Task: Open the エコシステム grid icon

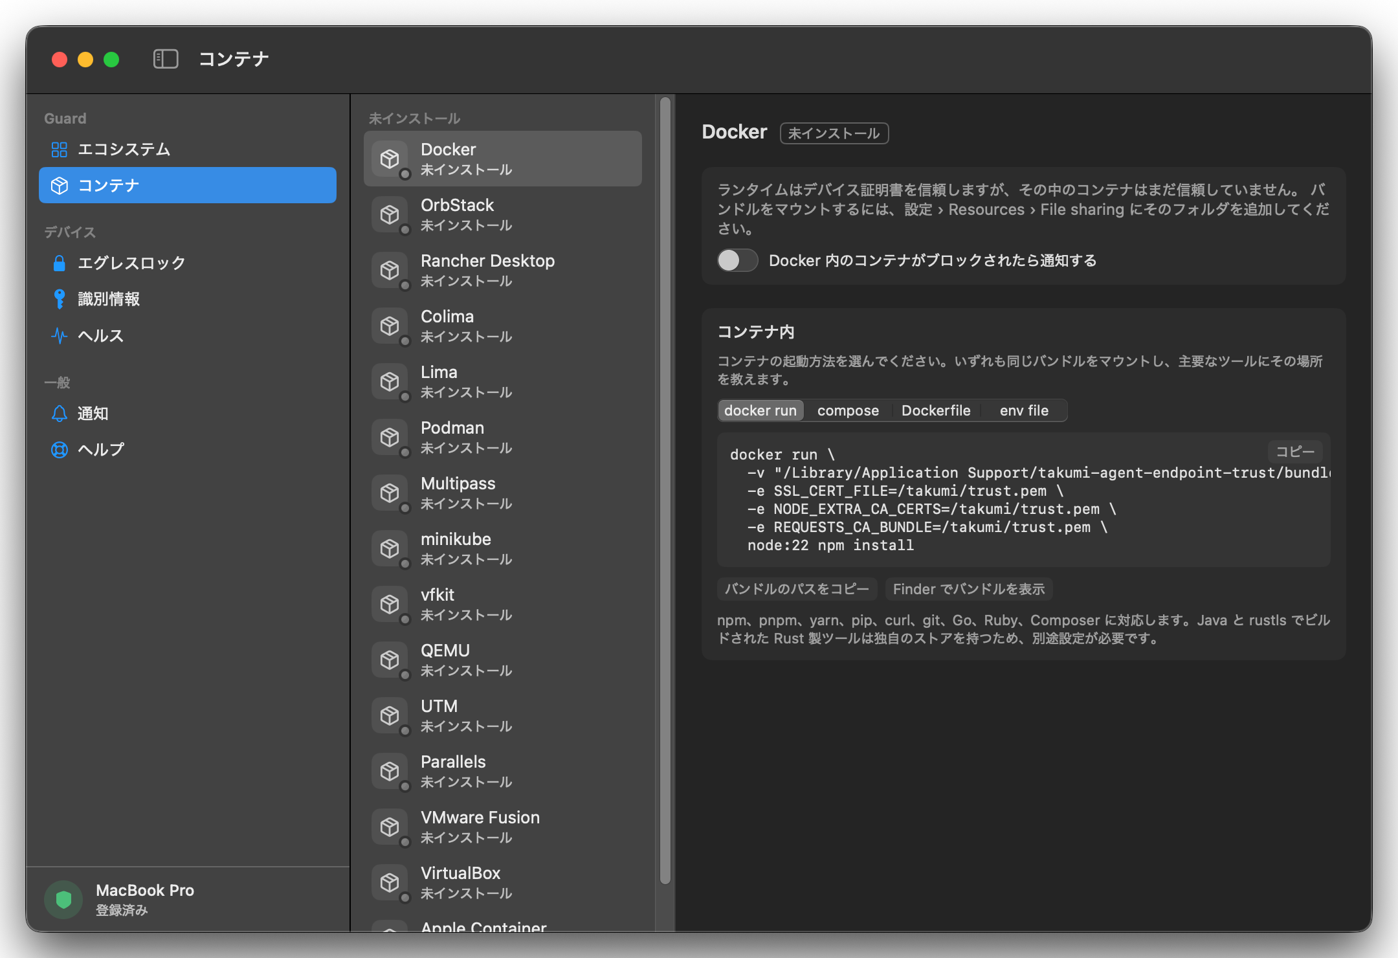Action: click(59, 150)
